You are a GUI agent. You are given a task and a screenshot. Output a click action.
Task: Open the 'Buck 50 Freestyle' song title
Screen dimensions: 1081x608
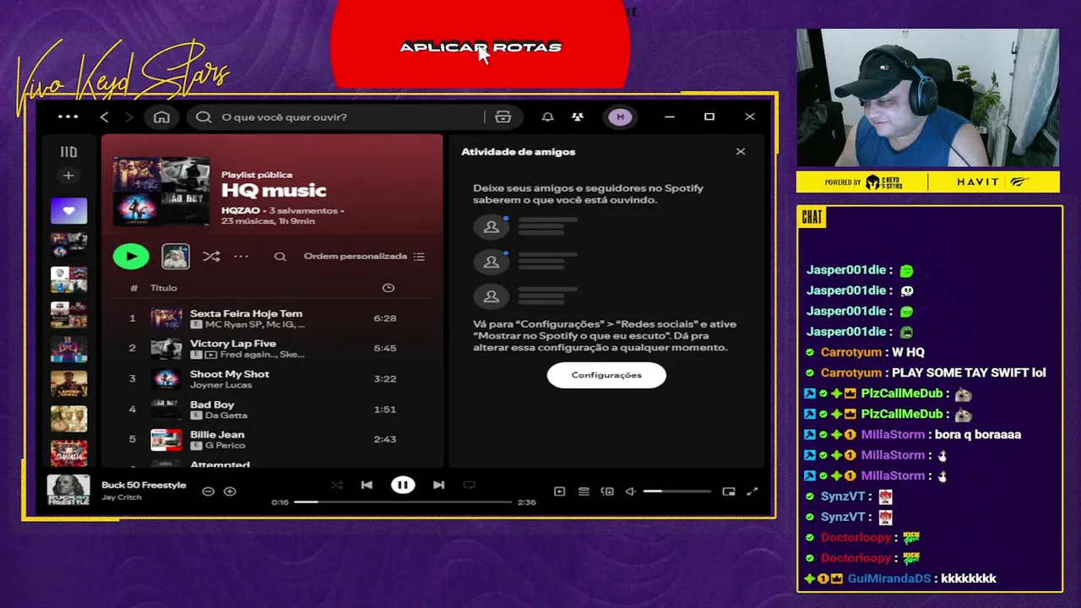(x=144, y=485)
